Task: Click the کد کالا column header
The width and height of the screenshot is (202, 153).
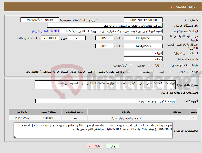Action: coord(177,112)
